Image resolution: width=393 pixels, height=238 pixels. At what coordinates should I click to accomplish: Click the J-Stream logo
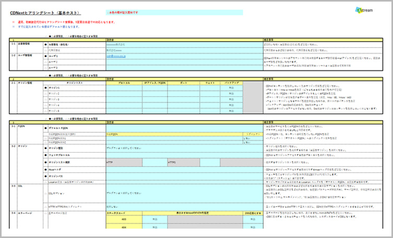click(x=364, y=10)
